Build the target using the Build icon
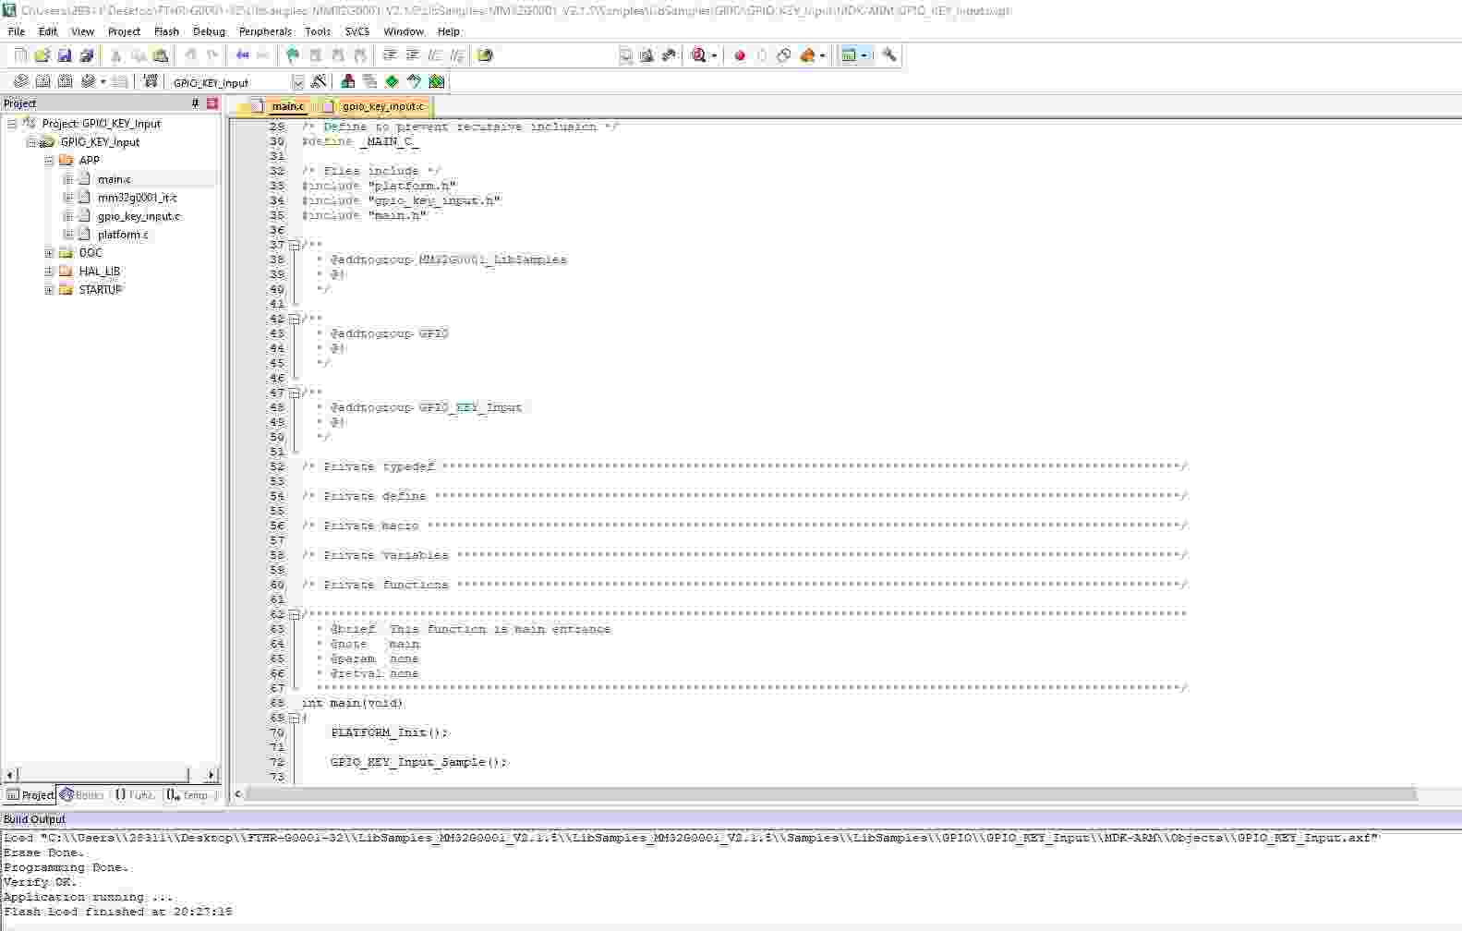This screenshot has height=931, width=1462. coord(42,81)
